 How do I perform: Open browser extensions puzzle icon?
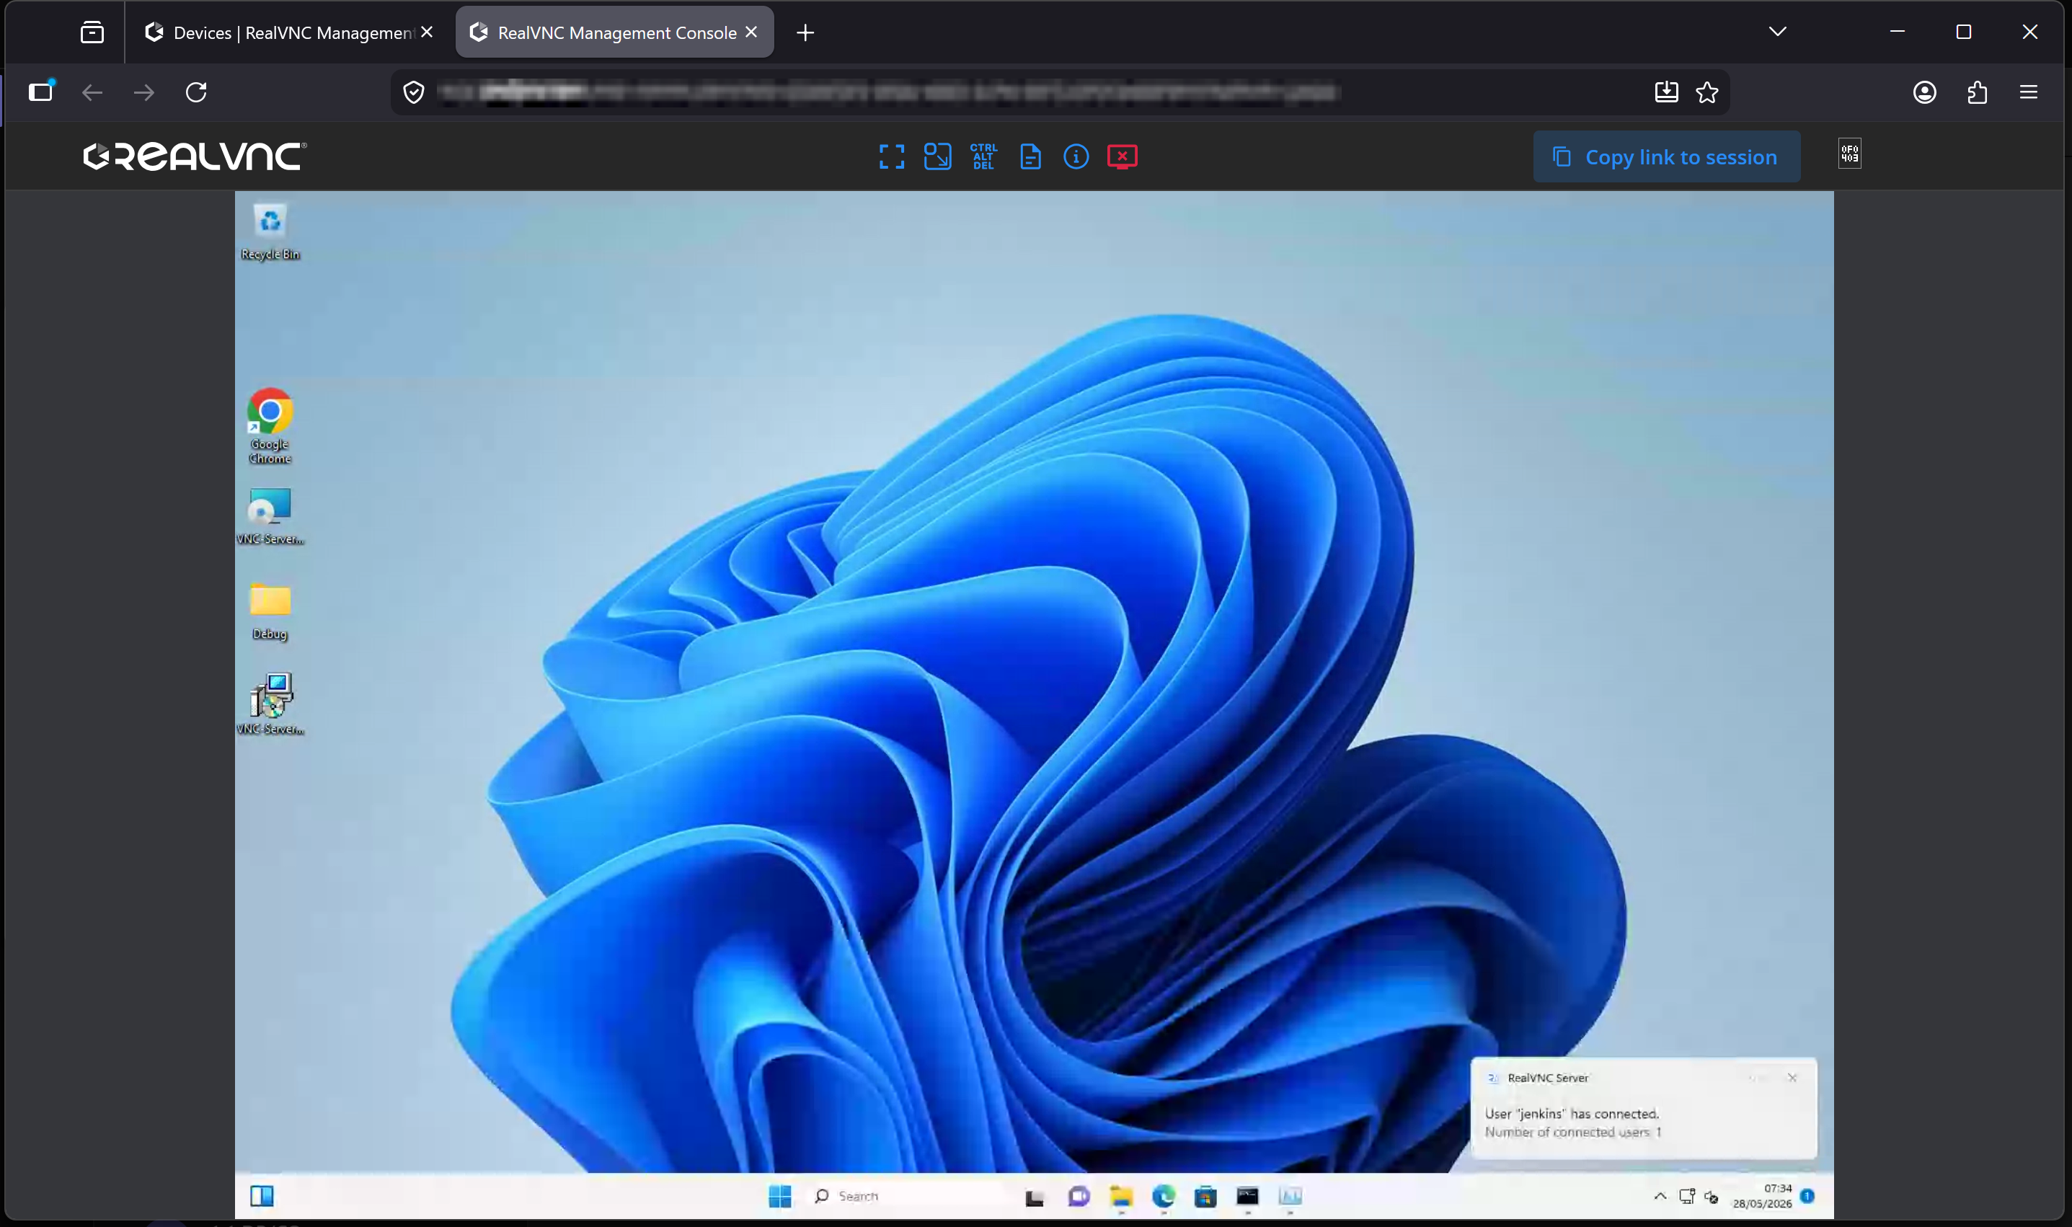coord(1977,92)
